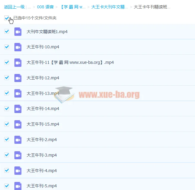The width and height of the screenshot is (195, 190).
Task: Click video icon for 大王牛刊-2.mp4
Action: tap(18, 140)
